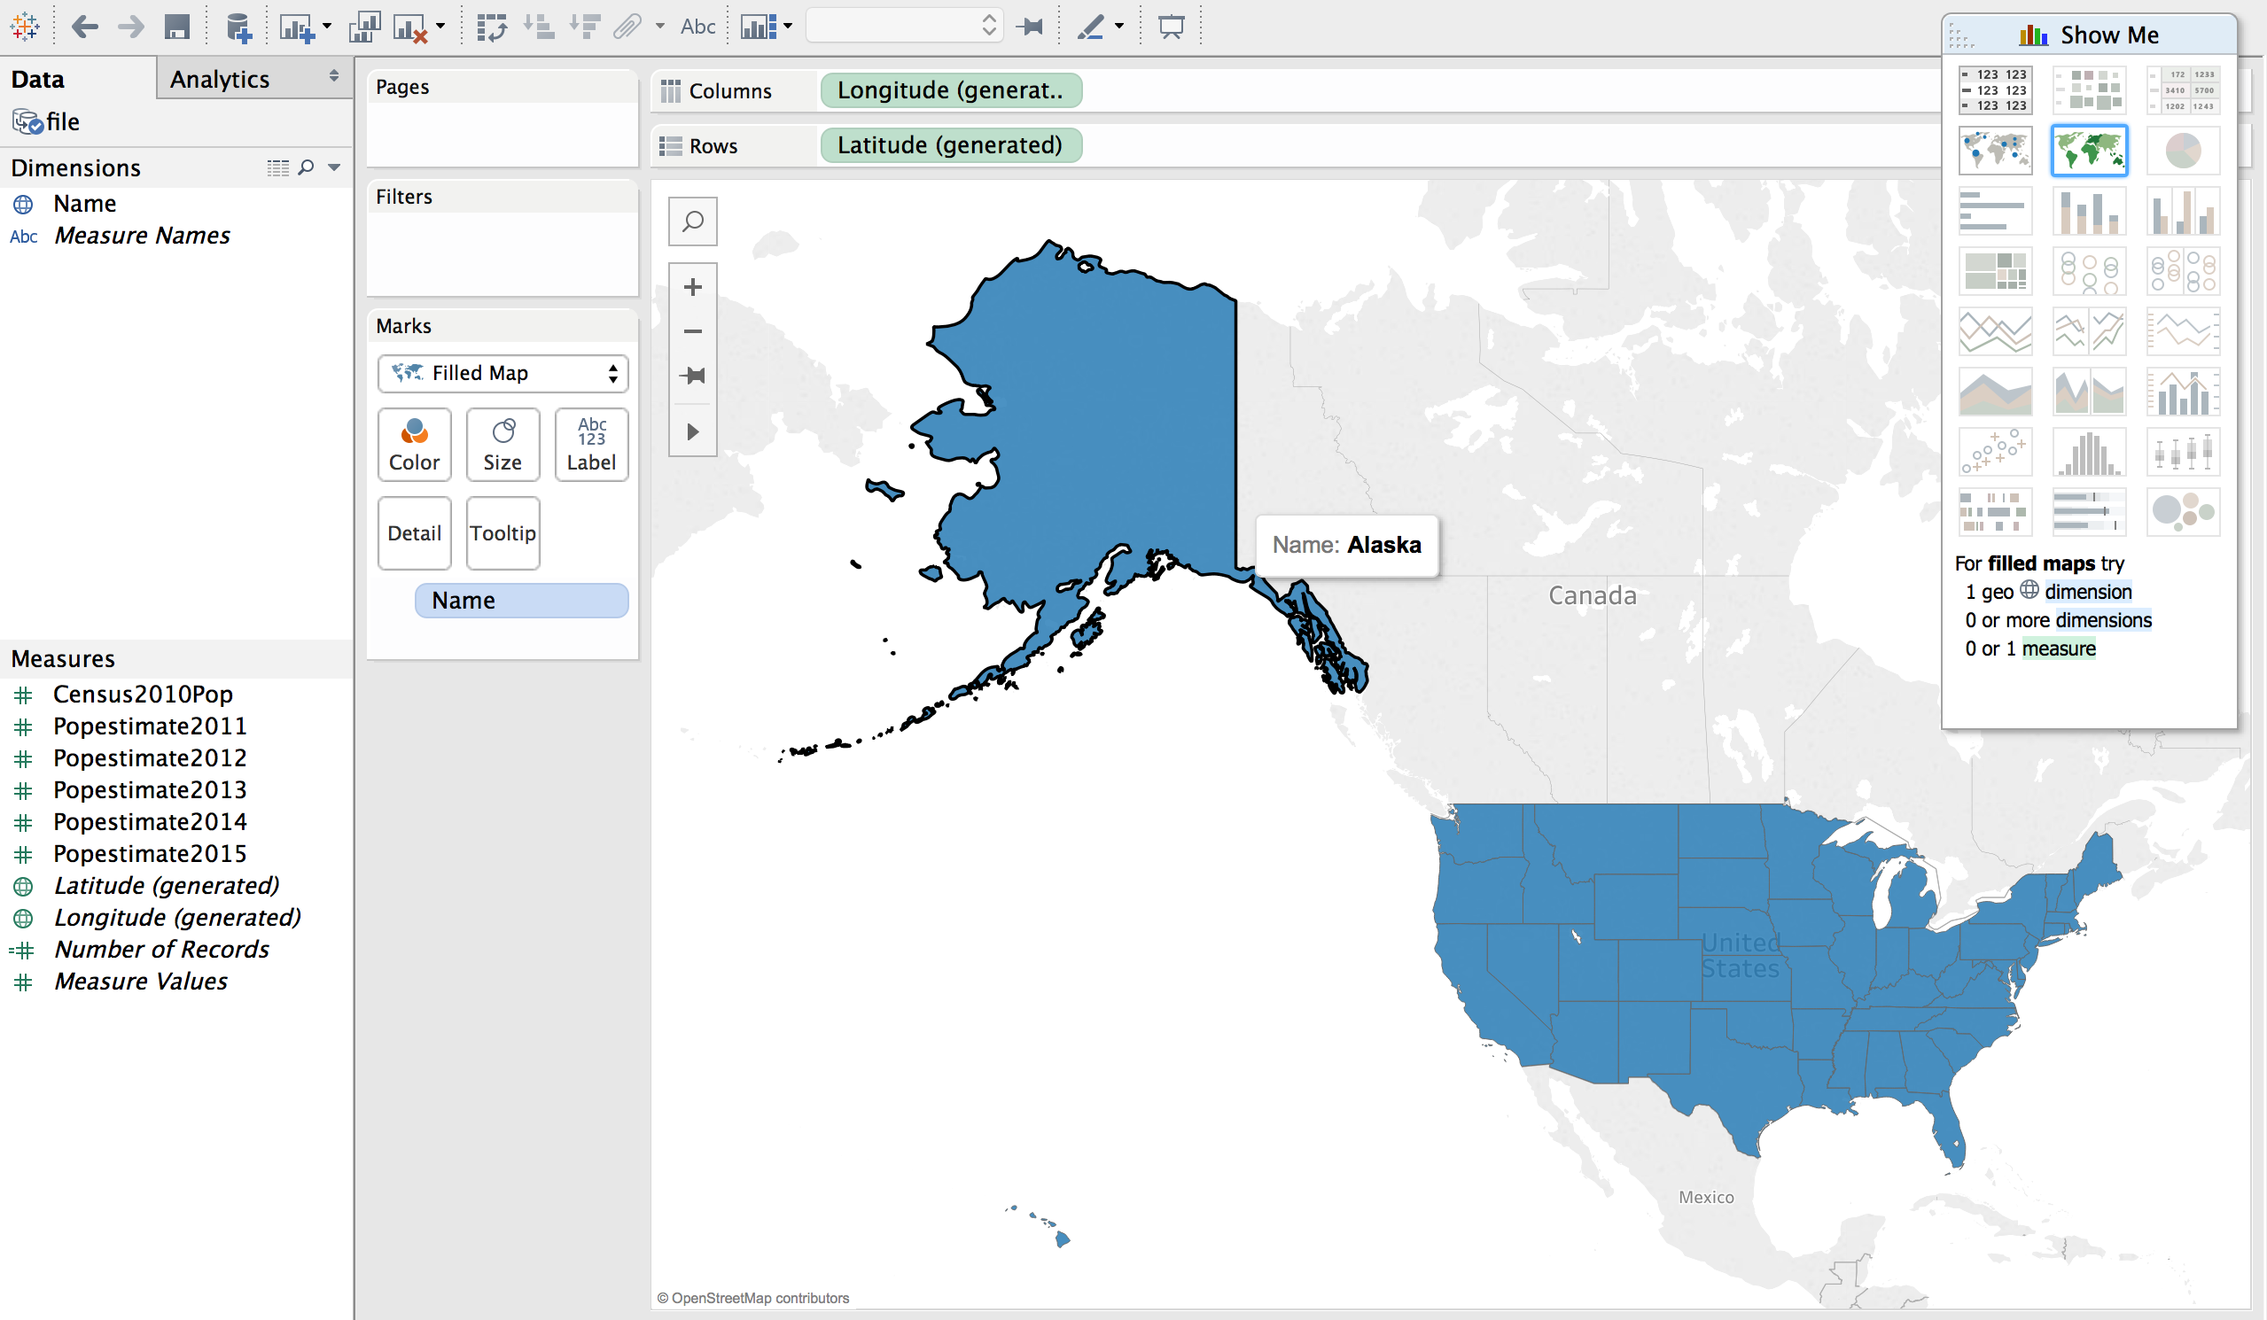Select the Popestimate2015 measure field
This screenshot has width=2267, height=1320.
coord(150,853)
